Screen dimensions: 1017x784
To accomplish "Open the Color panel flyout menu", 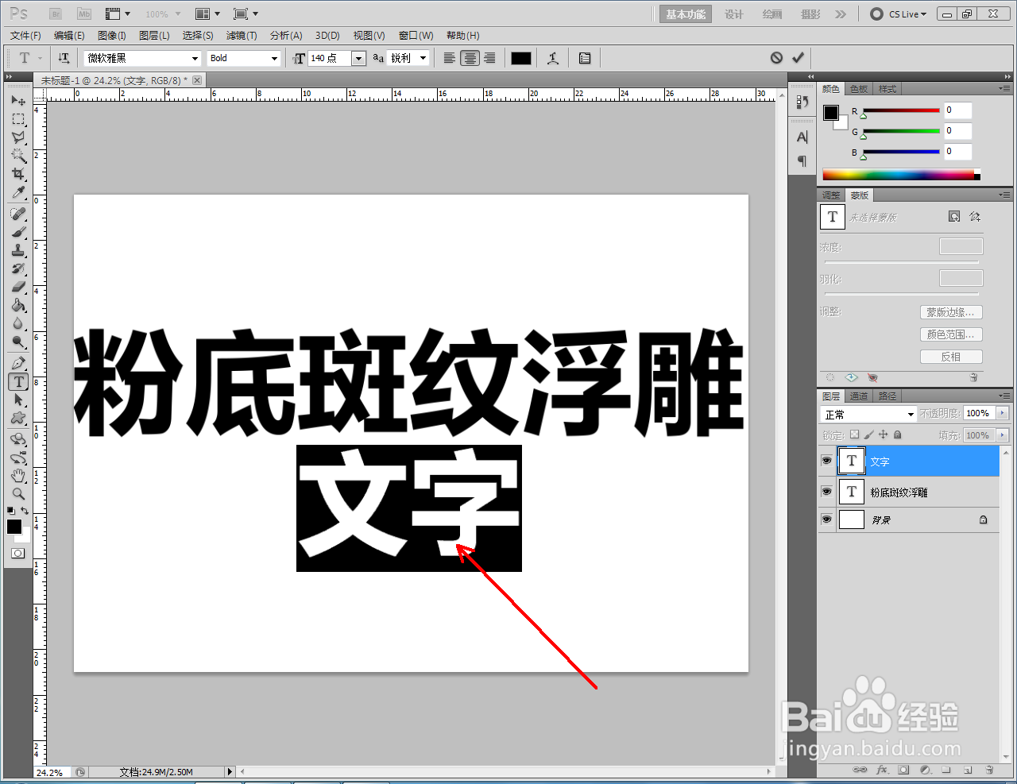I will point(1005,88).
